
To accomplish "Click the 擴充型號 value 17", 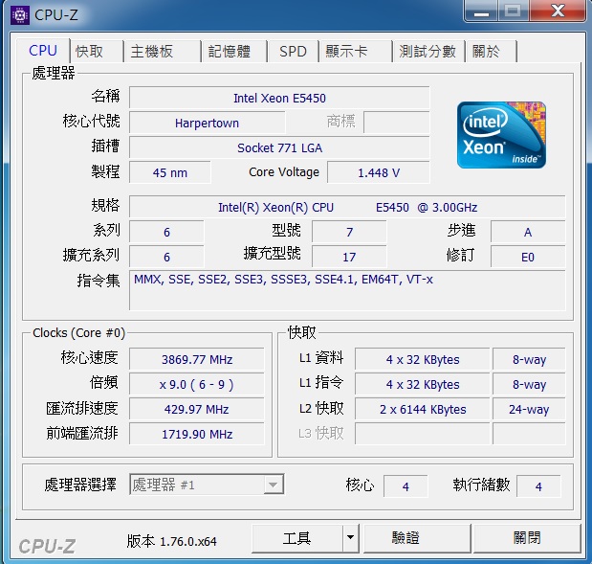I will click(349, 257).
